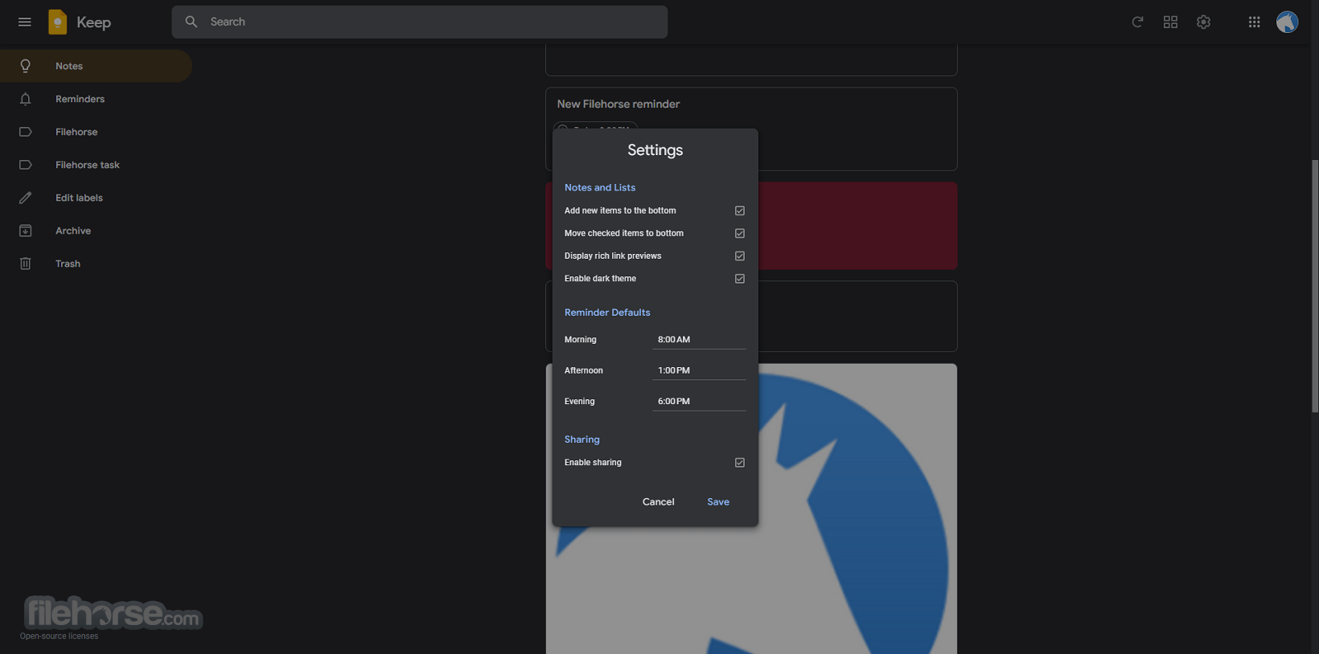Image resolution: width=1319 pixels, height=654 pixels.
Task: Click the Reminders bell icon
Action: (x=26, y=99)
